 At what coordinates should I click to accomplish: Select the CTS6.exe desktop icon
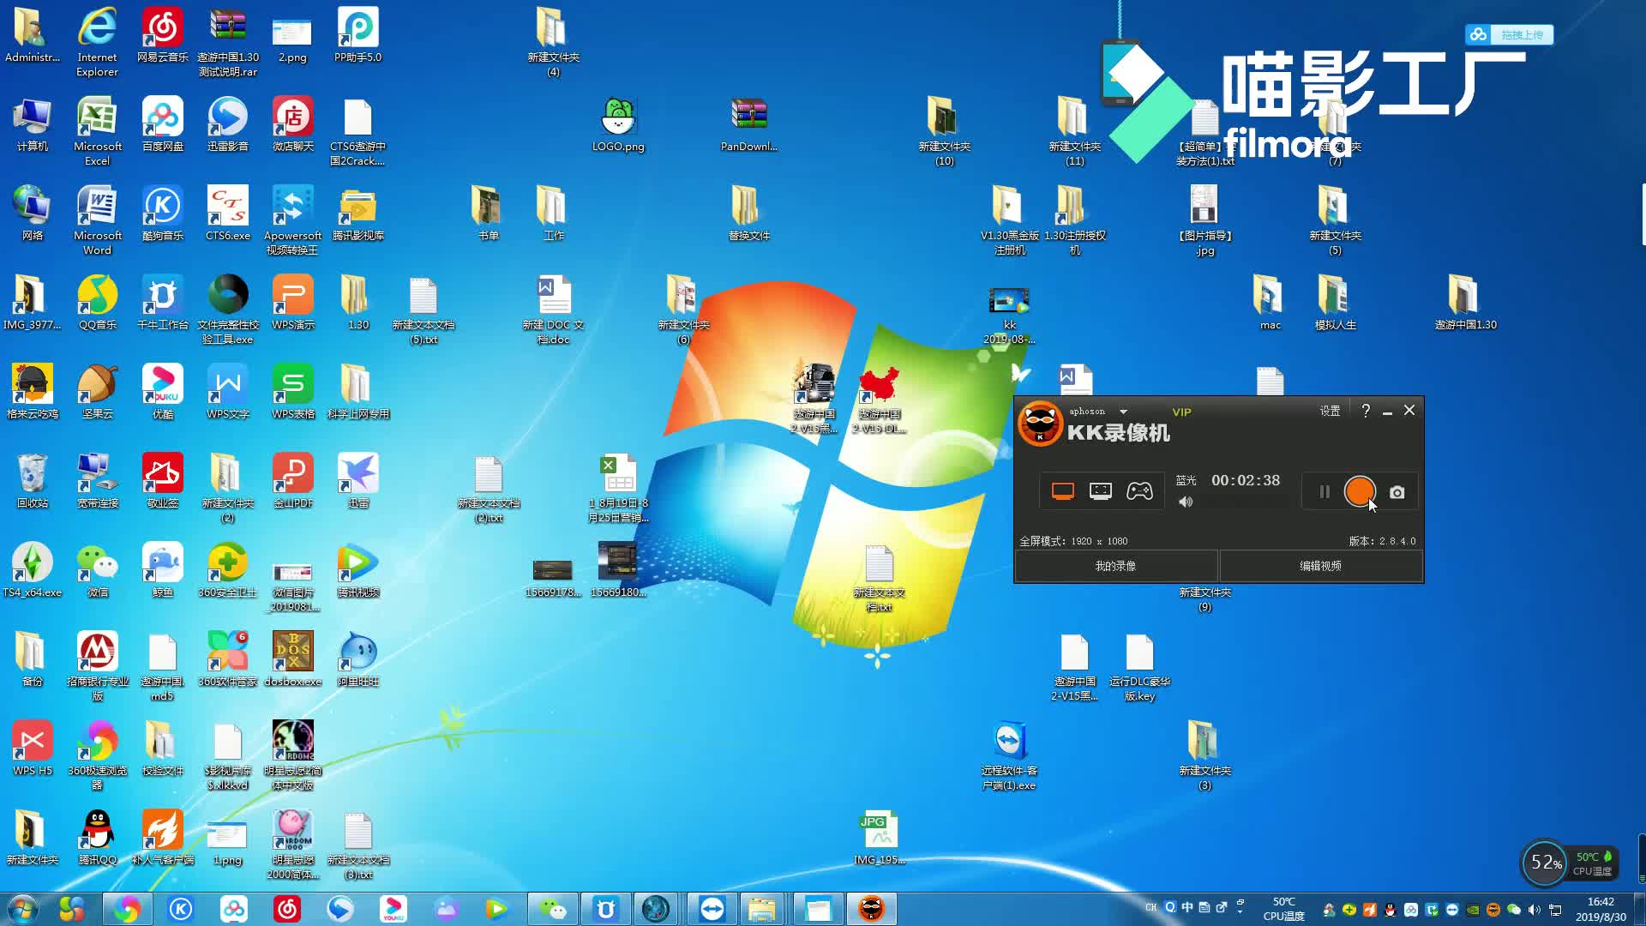point(228,213)
